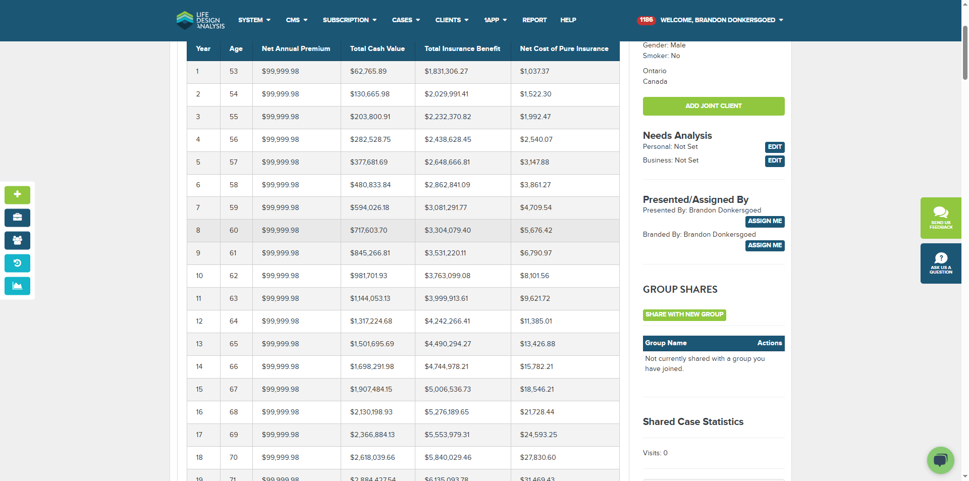Click insurance benefit $5,553,979.31 in year 17
969x481 pixels.
[447, 435]
